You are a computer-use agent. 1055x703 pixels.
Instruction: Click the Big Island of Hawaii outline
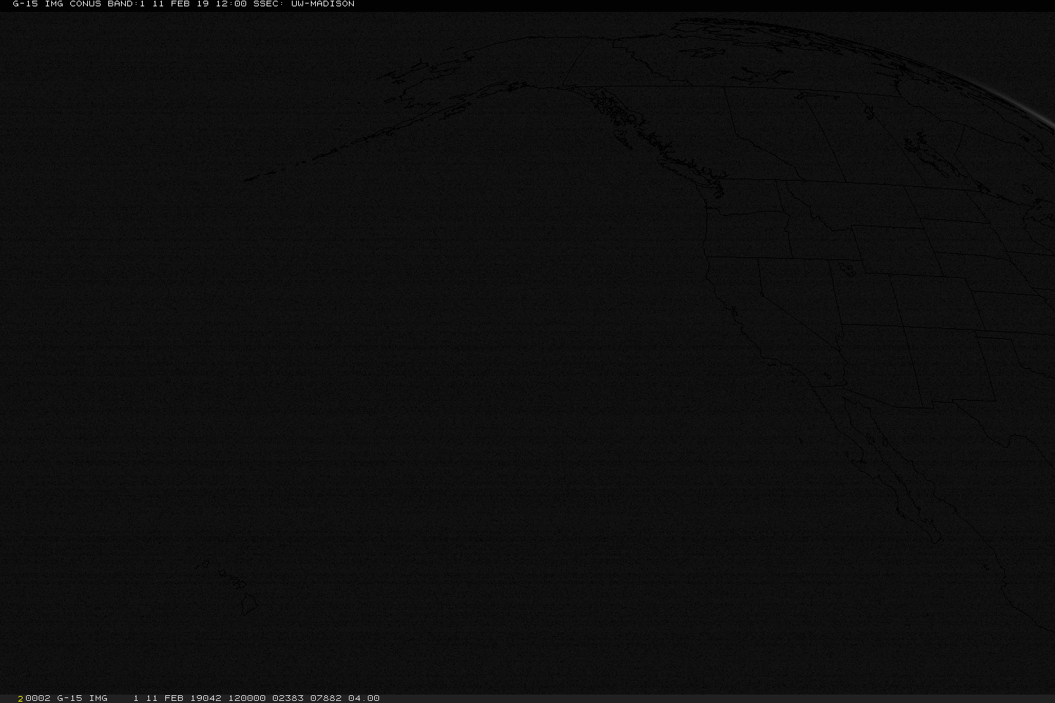(248, 605)
